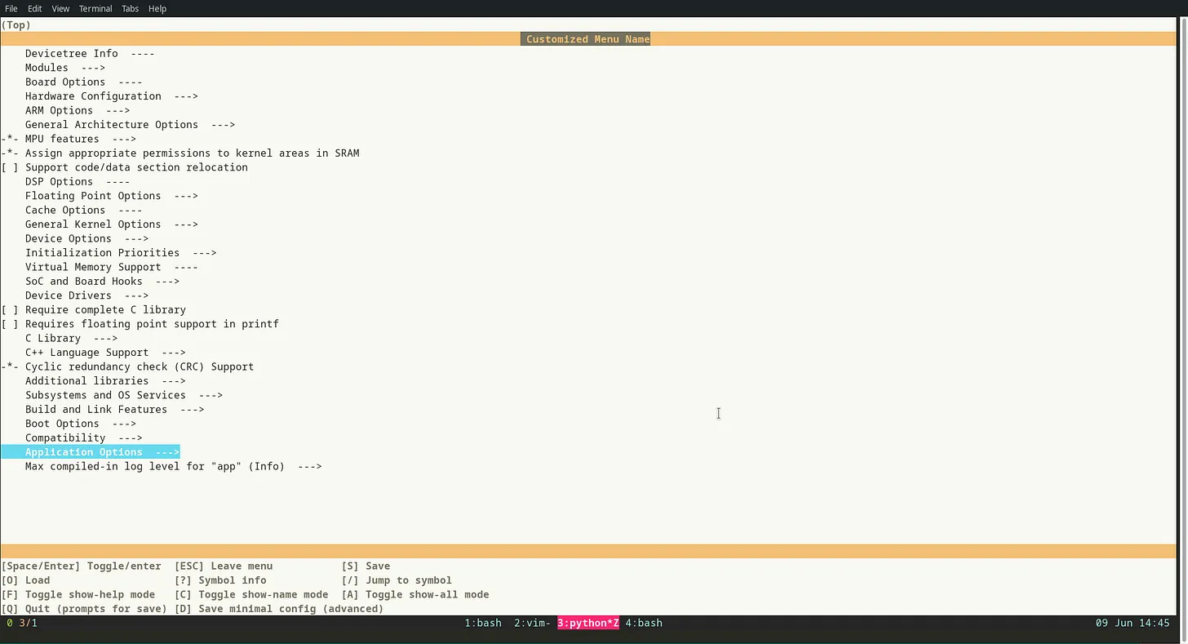Expand Hardware Configuration submenu
Image resolution: width=1188 pixels, height=644 pixels.
112,96
